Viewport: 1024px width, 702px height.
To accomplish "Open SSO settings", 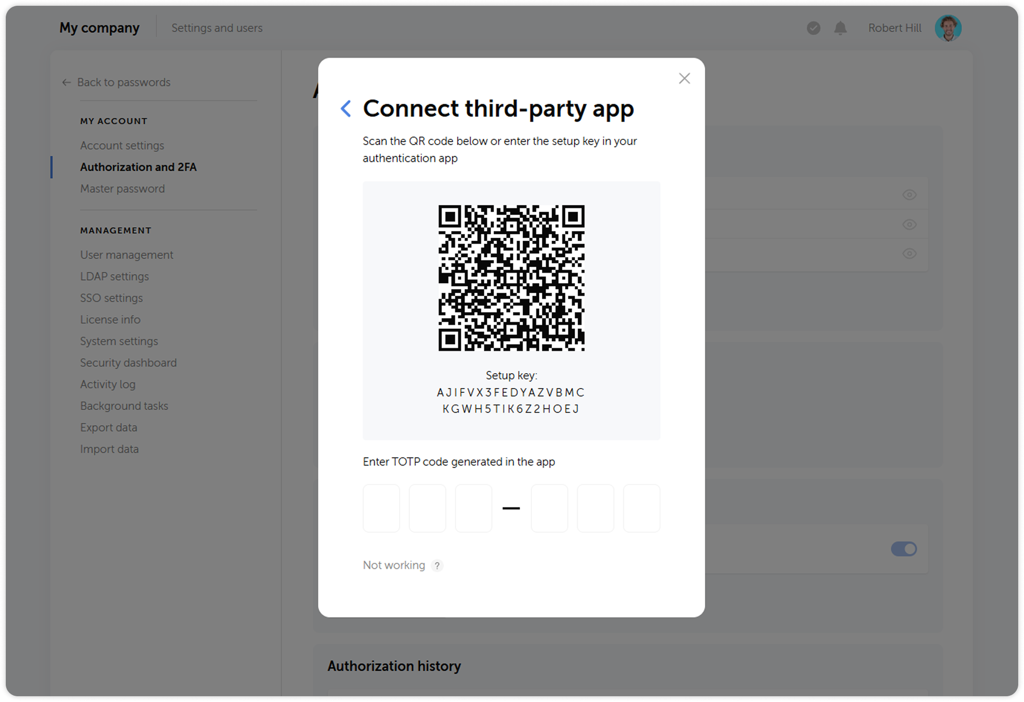I will point(111,298).
